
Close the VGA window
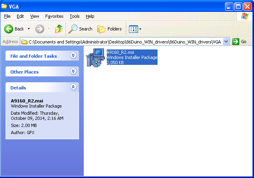(247, 7)
